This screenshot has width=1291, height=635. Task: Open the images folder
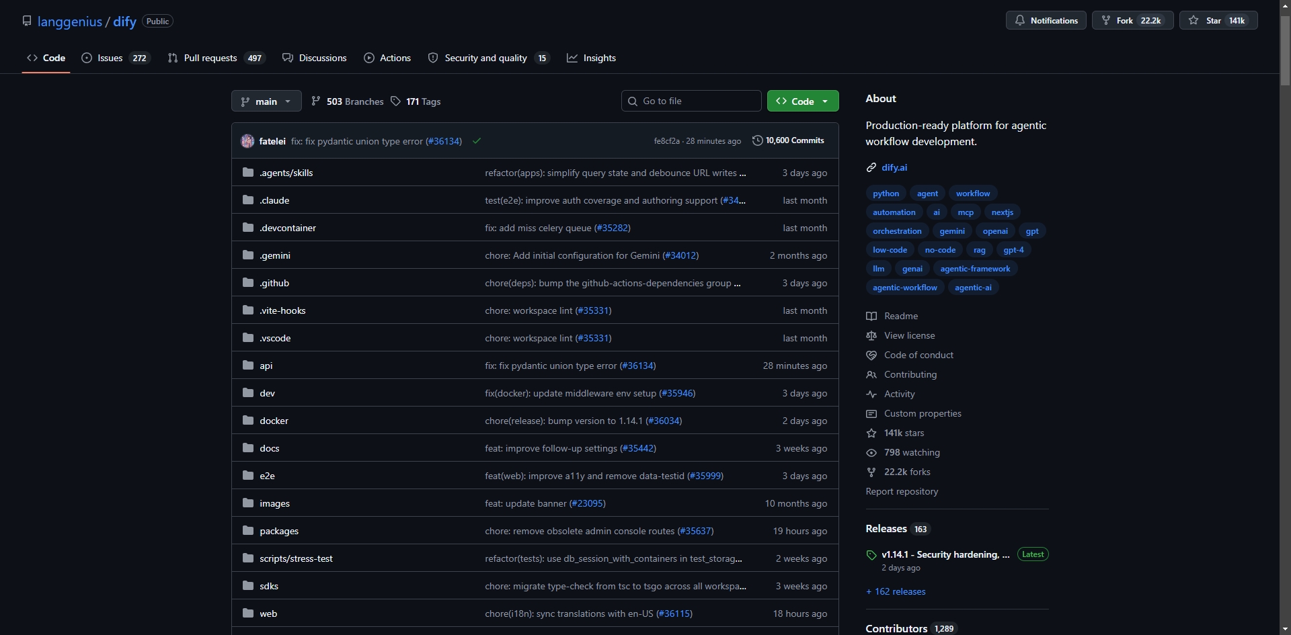pos(274,503)
